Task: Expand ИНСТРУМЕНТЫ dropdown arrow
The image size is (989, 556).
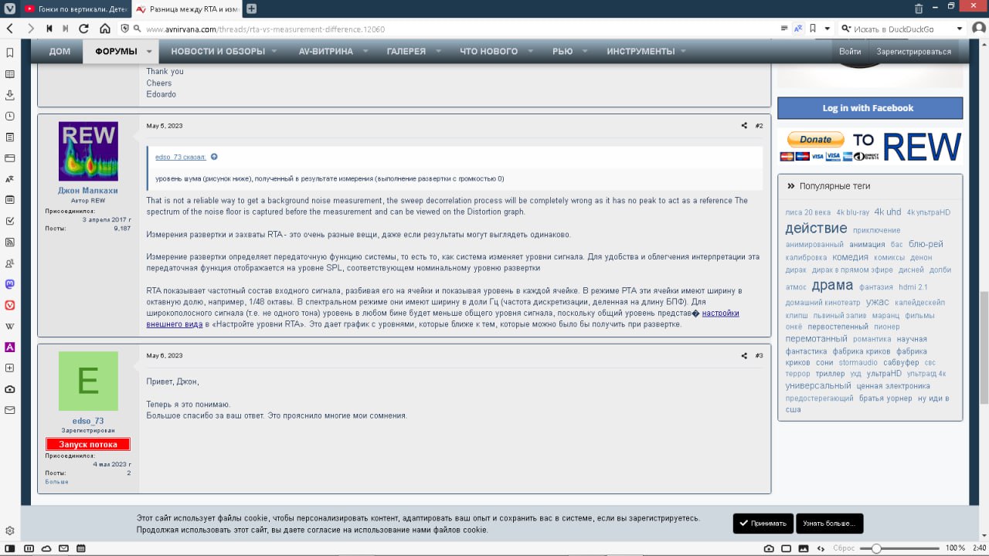Action: click(682, 52)
